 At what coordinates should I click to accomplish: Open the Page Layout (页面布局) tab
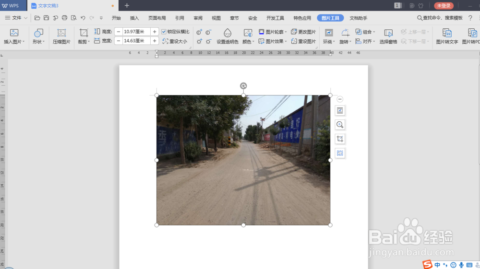tap(157, 18)
